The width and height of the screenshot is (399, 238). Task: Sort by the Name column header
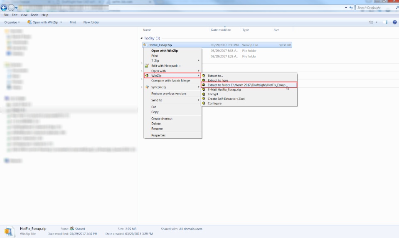(147, 30)
